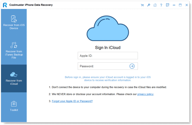This screenshot has width=192, height=125.
Task: Go to home via house icon
Action: coord(155,5)
